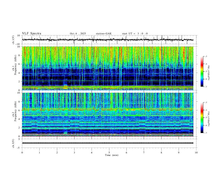Click the ch.2 spectrogram plot
The height and width of the screenshot is (171, 221).
point(108,115)
